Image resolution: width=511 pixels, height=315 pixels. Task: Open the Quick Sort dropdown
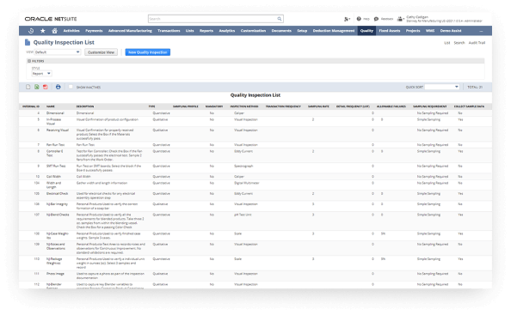(442, 87)
